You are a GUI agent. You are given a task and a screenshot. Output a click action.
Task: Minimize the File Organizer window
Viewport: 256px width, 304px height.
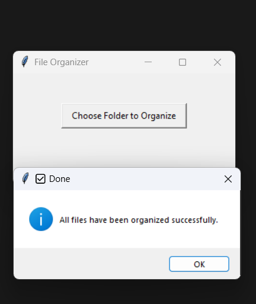148,62
